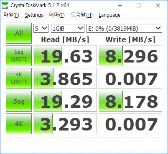Viewport: 168px width, 154px height.
Task: Expand the E: drive selection dropdown
Action: tap(124, 29)
